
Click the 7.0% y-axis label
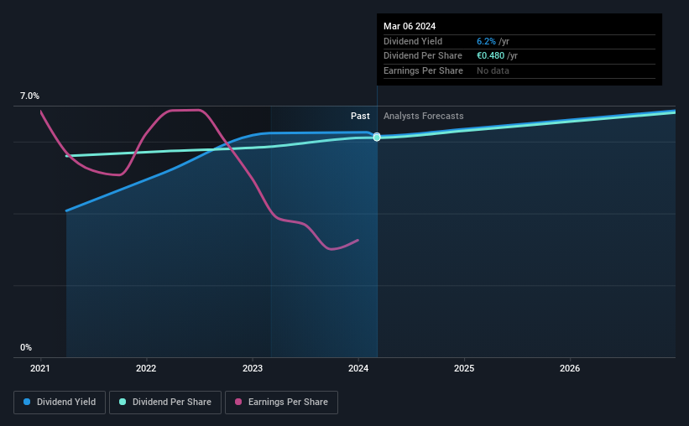coord(29,96)
